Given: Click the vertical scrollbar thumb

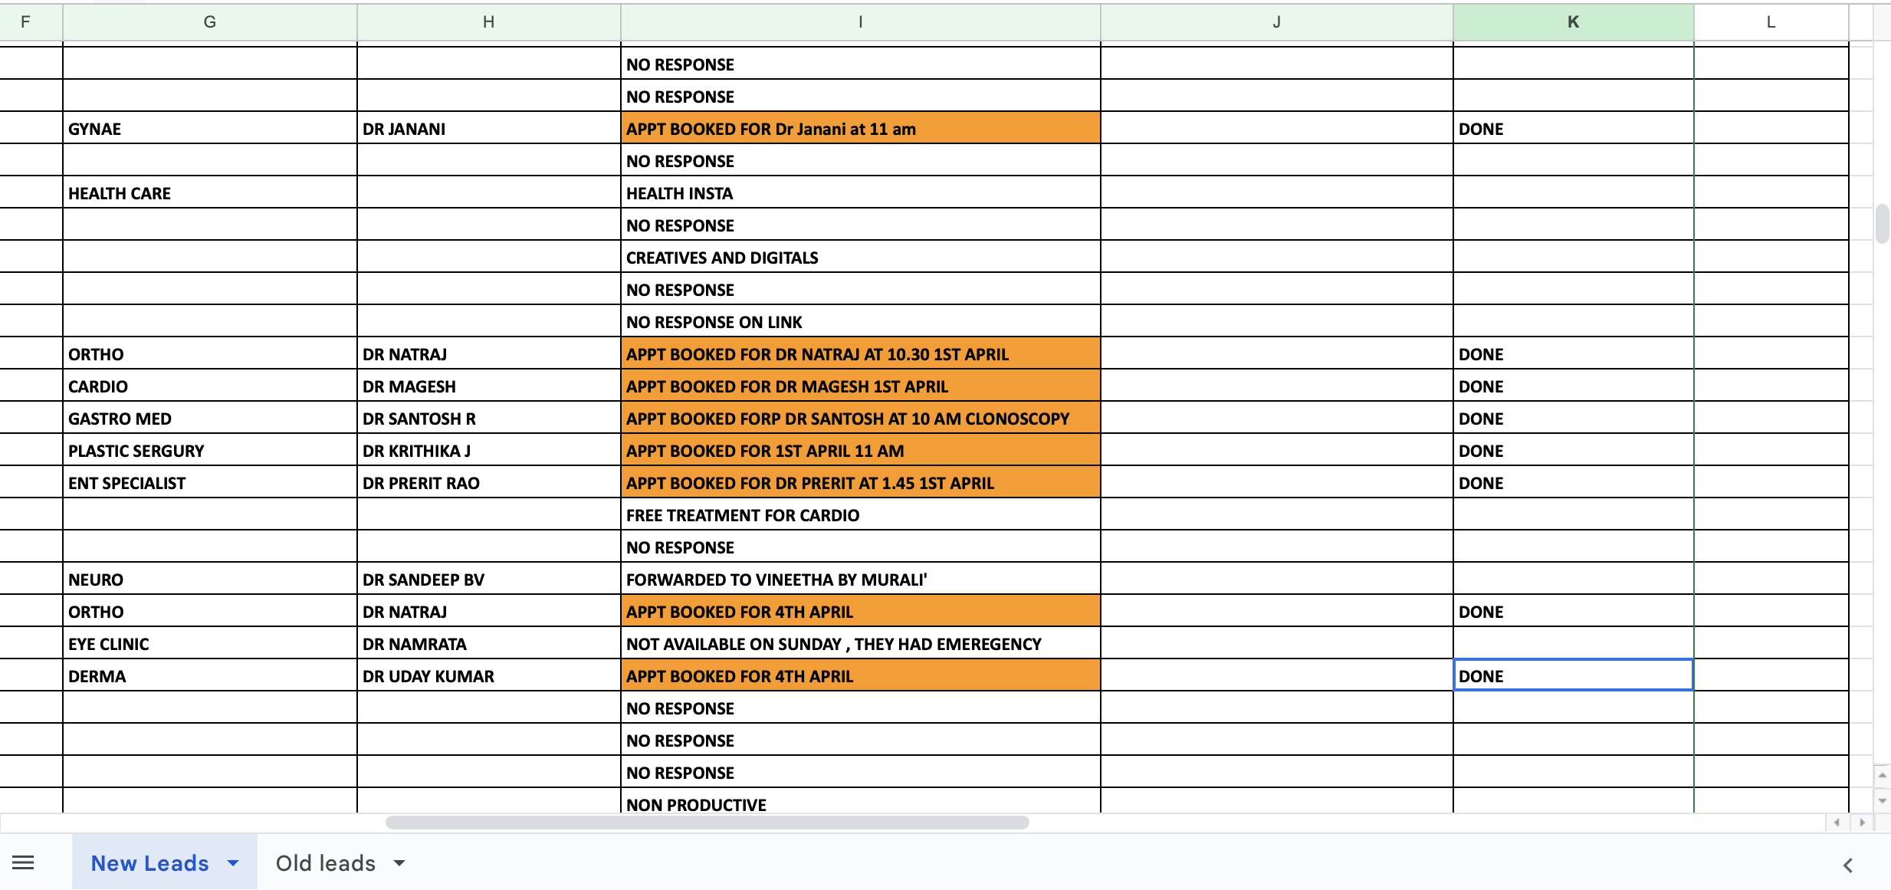Looking at the screenshot, I should coord(1882,223).
